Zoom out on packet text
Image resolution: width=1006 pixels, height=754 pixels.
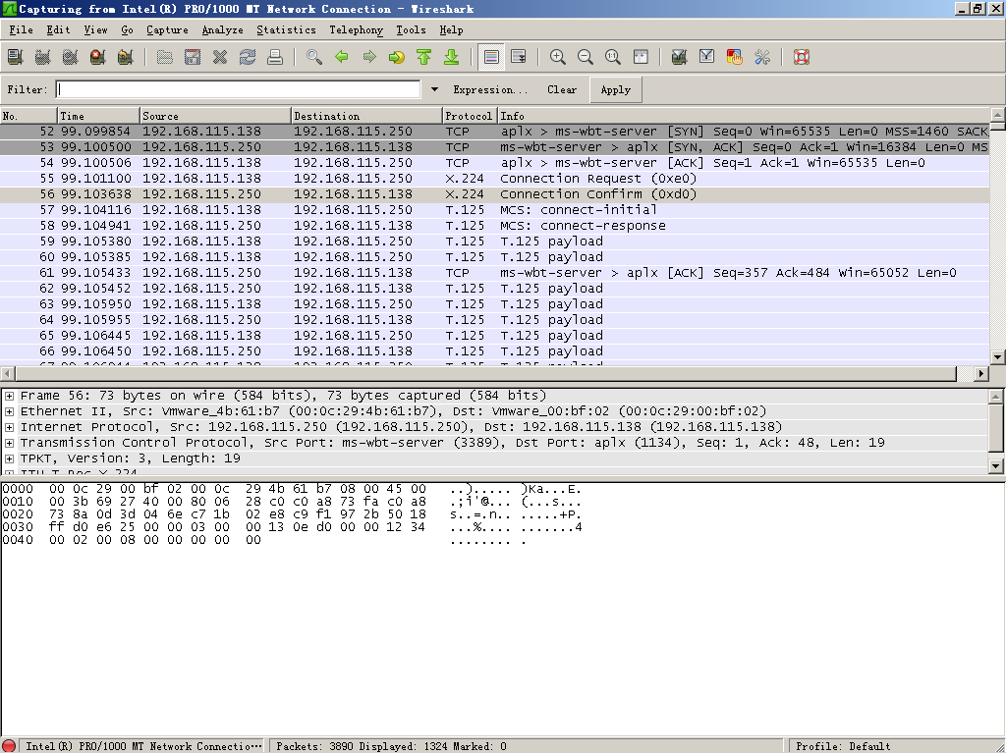pos(586,57)
